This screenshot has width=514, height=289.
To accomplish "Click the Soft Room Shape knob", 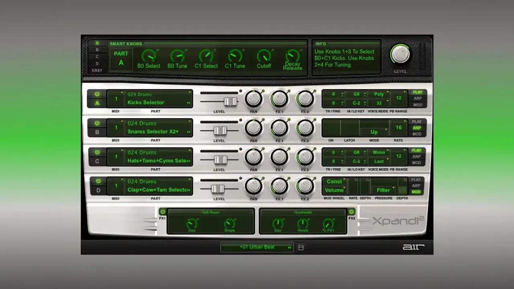I will tap(229, 223).
